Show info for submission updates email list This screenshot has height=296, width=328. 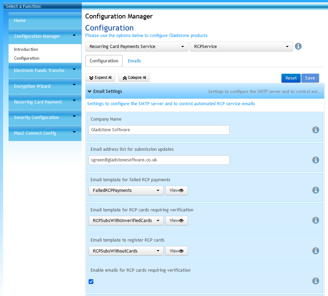[x=315, y=160]
